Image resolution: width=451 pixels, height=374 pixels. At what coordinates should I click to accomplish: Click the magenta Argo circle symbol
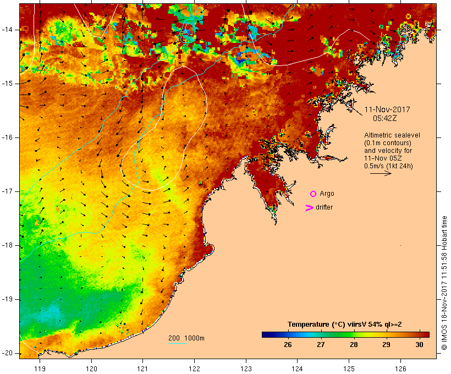point(313,194)
